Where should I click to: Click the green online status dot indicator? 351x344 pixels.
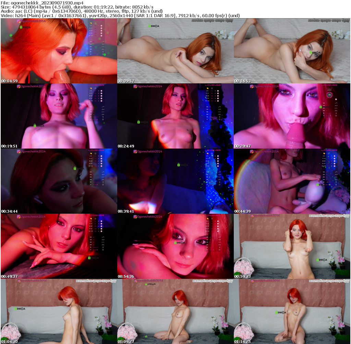click(104, 123)
